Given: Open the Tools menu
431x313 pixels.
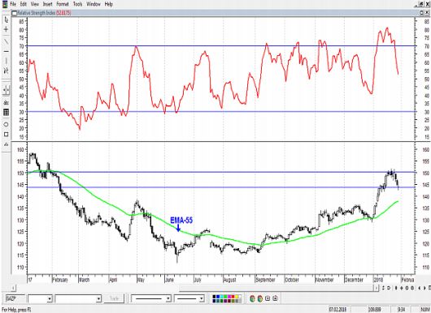Looking at the screenshot, I should click(77, 4).
